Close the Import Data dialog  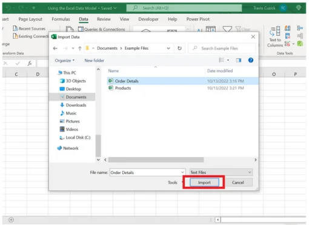coord(253,36)
